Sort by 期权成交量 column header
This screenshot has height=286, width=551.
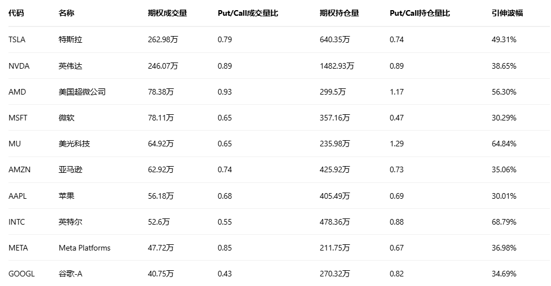tap(167, 13)
